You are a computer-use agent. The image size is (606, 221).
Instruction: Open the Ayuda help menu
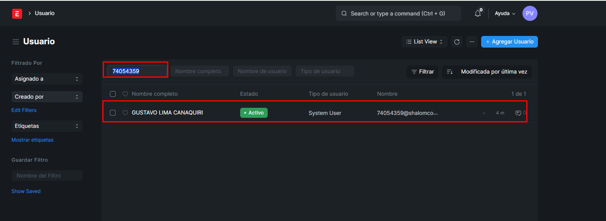(x=505, y=13)
